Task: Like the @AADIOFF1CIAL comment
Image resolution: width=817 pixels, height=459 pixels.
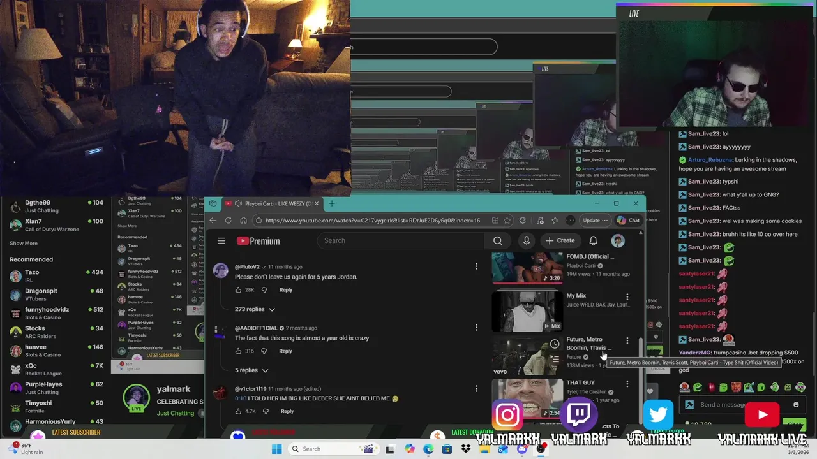Action: click(x=239, y=351)
